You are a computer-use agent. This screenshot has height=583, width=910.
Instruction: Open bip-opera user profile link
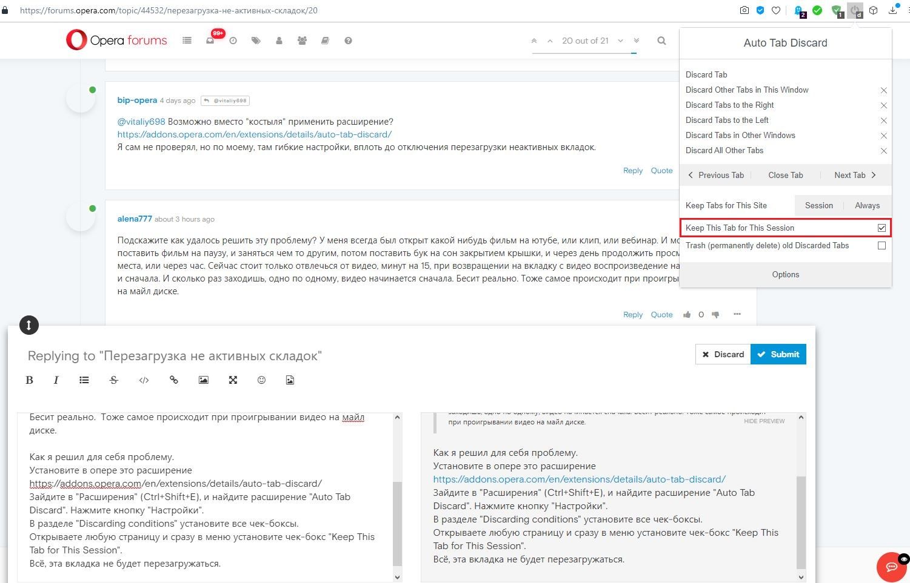tap(137, 100)
